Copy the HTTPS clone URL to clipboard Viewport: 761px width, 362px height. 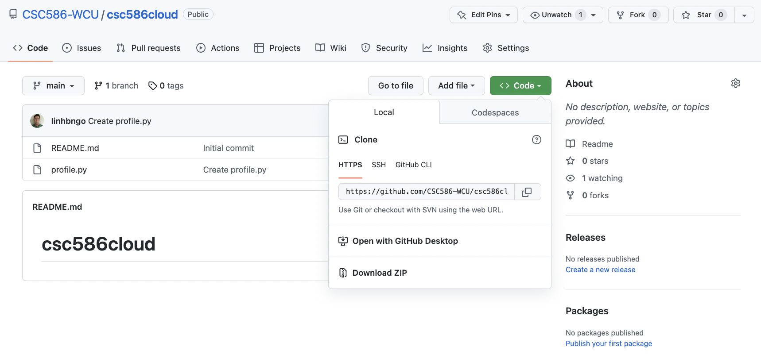coord(527,192)
